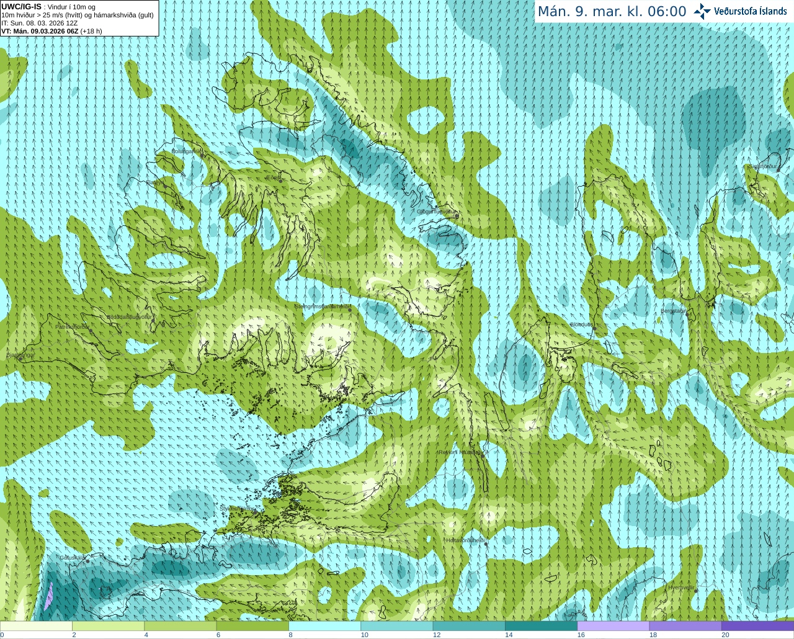Click the purple high-wind patch near Gufuskálar
Screen dimensions: 794x639
[50, 596]
